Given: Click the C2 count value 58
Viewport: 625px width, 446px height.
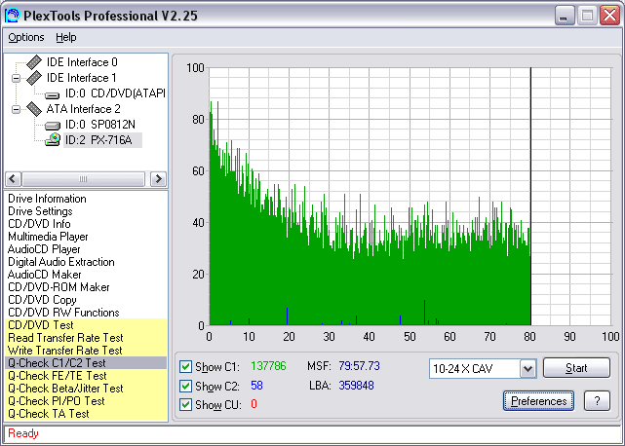Looking at the screenshot, I should pyautogui.click(x=256, y=386).
